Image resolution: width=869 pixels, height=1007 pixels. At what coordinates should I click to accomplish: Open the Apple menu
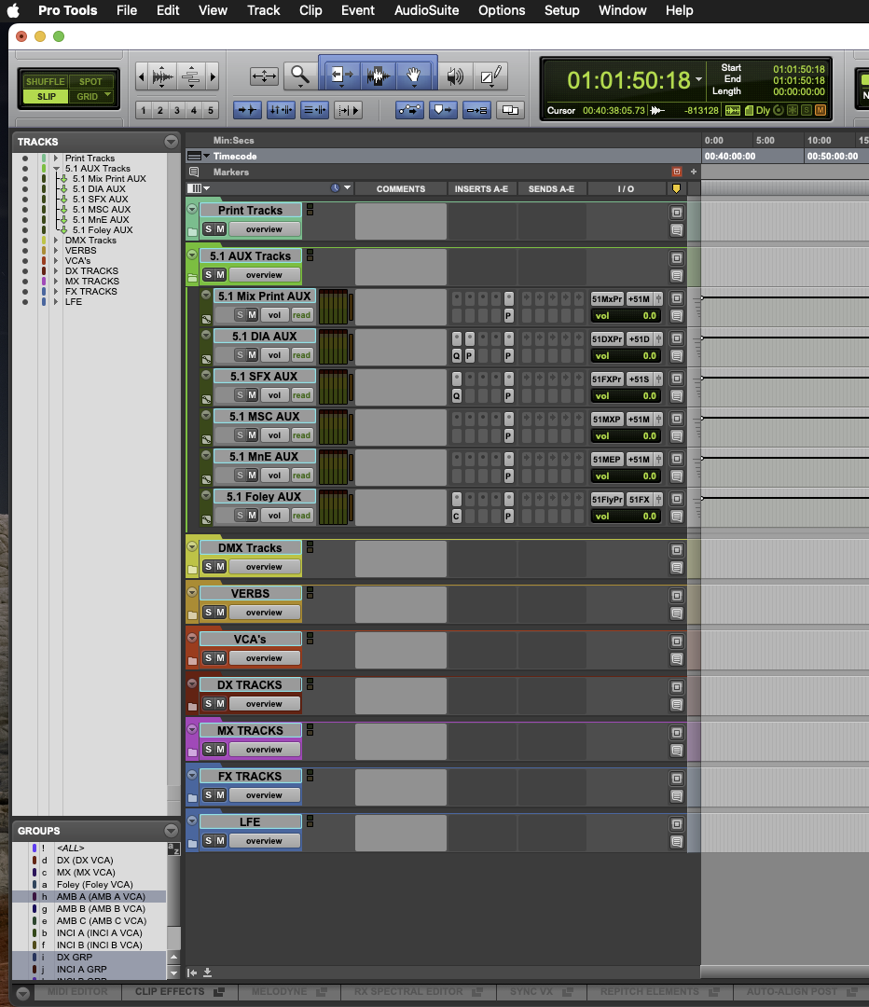(13, 10)
